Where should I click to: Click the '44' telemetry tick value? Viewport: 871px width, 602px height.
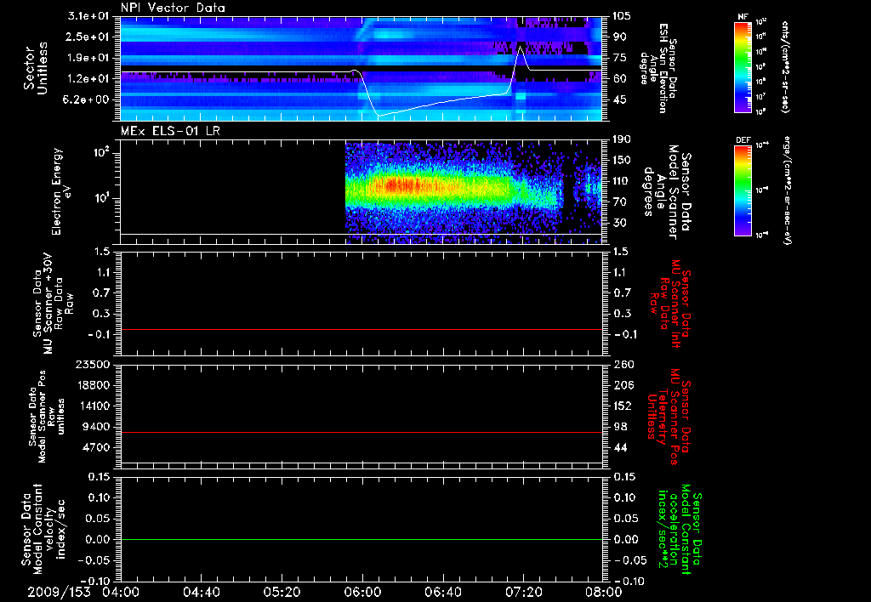619,447
